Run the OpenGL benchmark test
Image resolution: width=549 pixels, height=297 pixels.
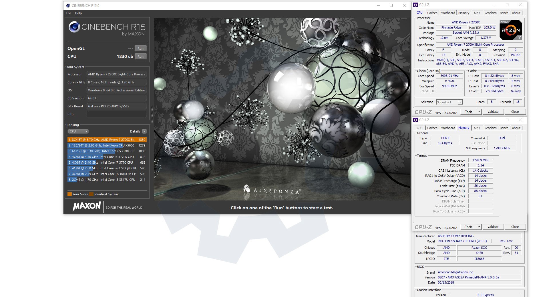(x=140, y=49)
